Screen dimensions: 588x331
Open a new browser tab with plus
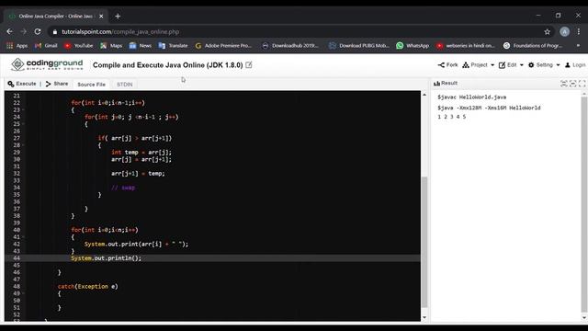[x=118, y=17]
